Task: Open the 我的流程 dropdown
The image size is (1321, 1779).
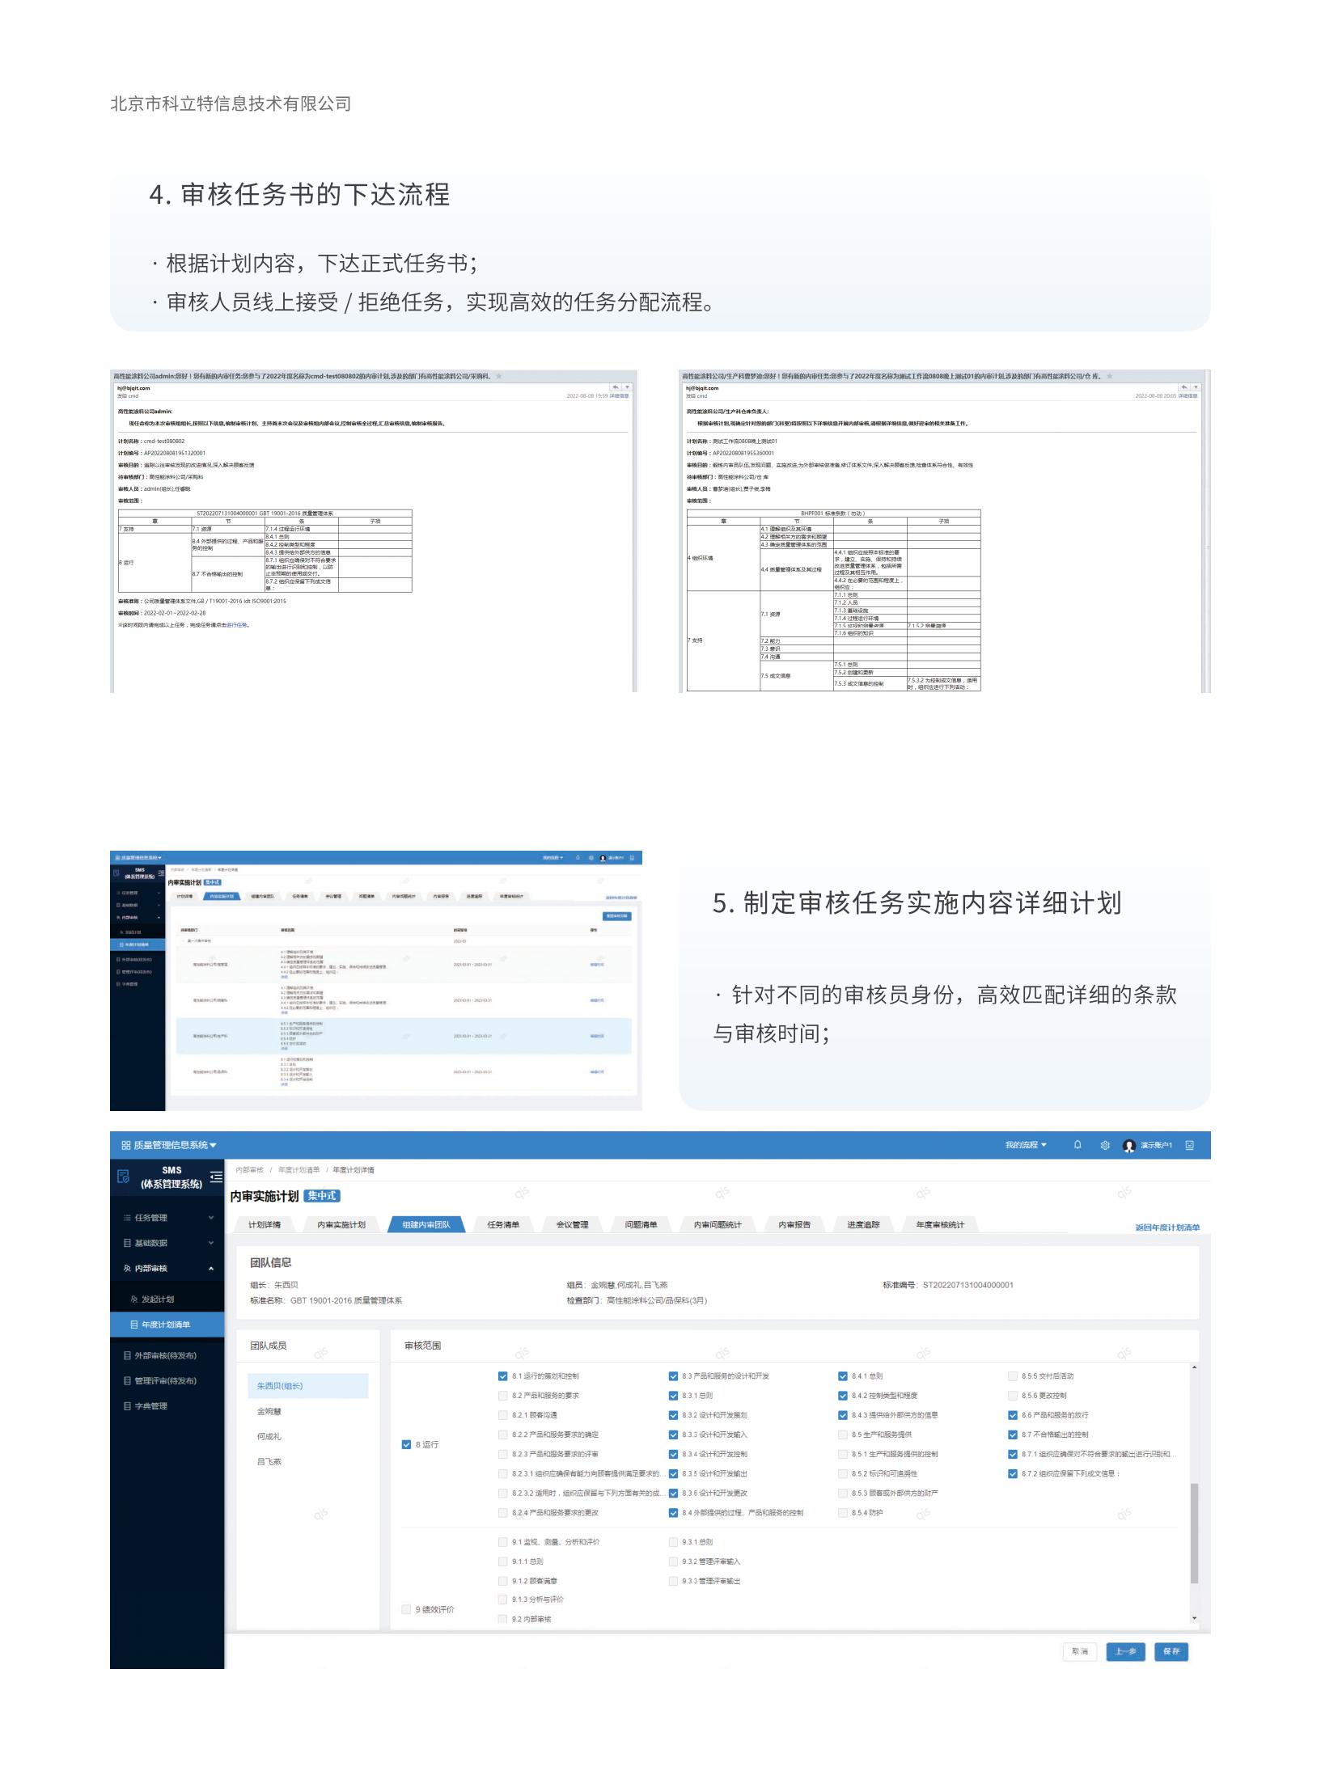Action: point(1025,1145)
